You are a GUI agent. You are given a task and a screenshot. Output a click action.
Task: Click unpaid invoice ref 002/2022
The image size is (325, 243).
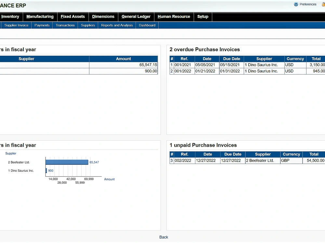click(184, 161)
